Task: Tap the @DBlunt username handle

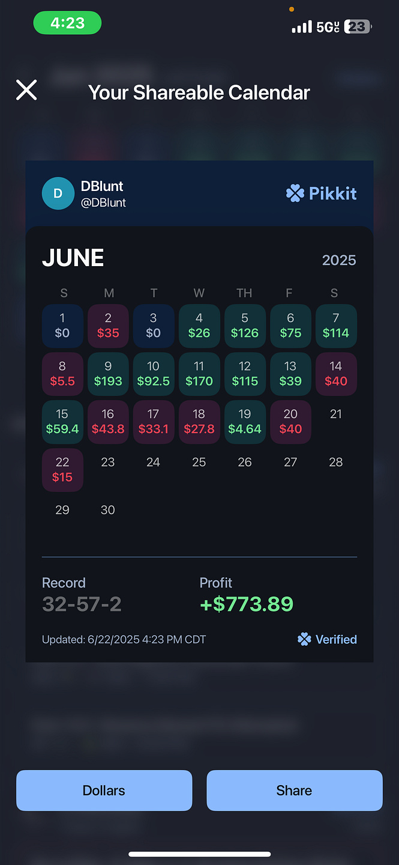Action: point(103,203)
